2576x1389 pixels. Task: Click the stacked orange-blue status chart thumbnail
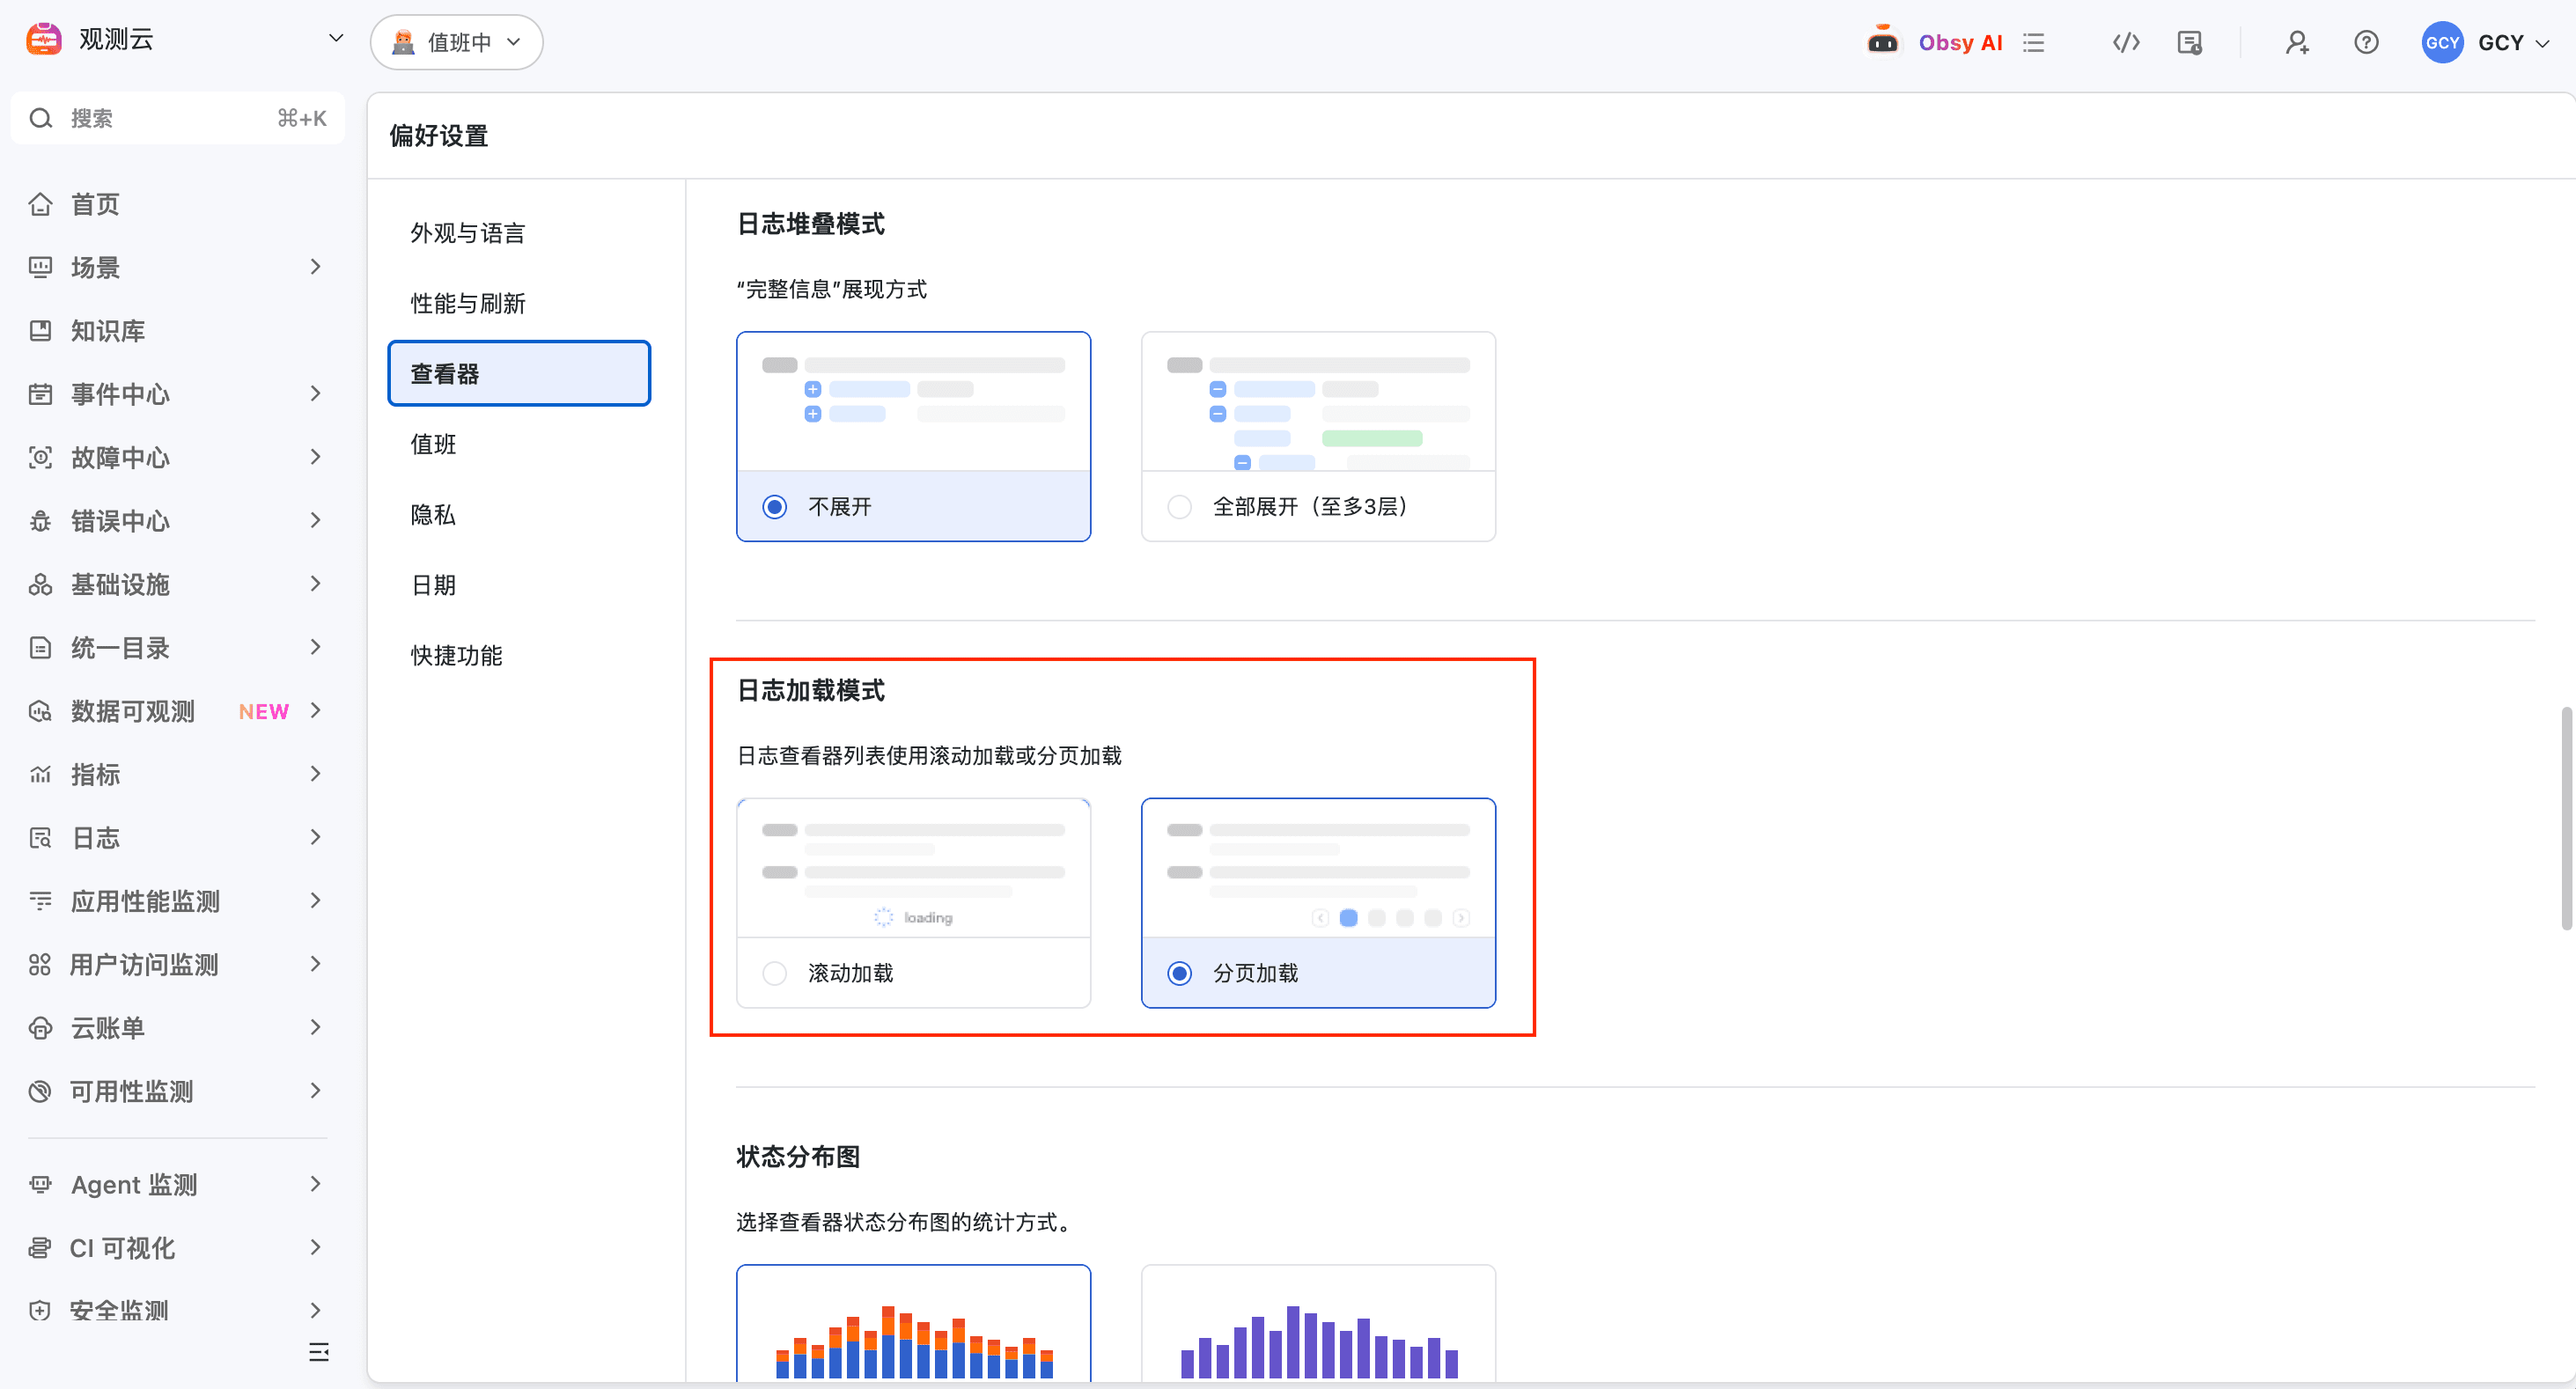[913, 1324]
